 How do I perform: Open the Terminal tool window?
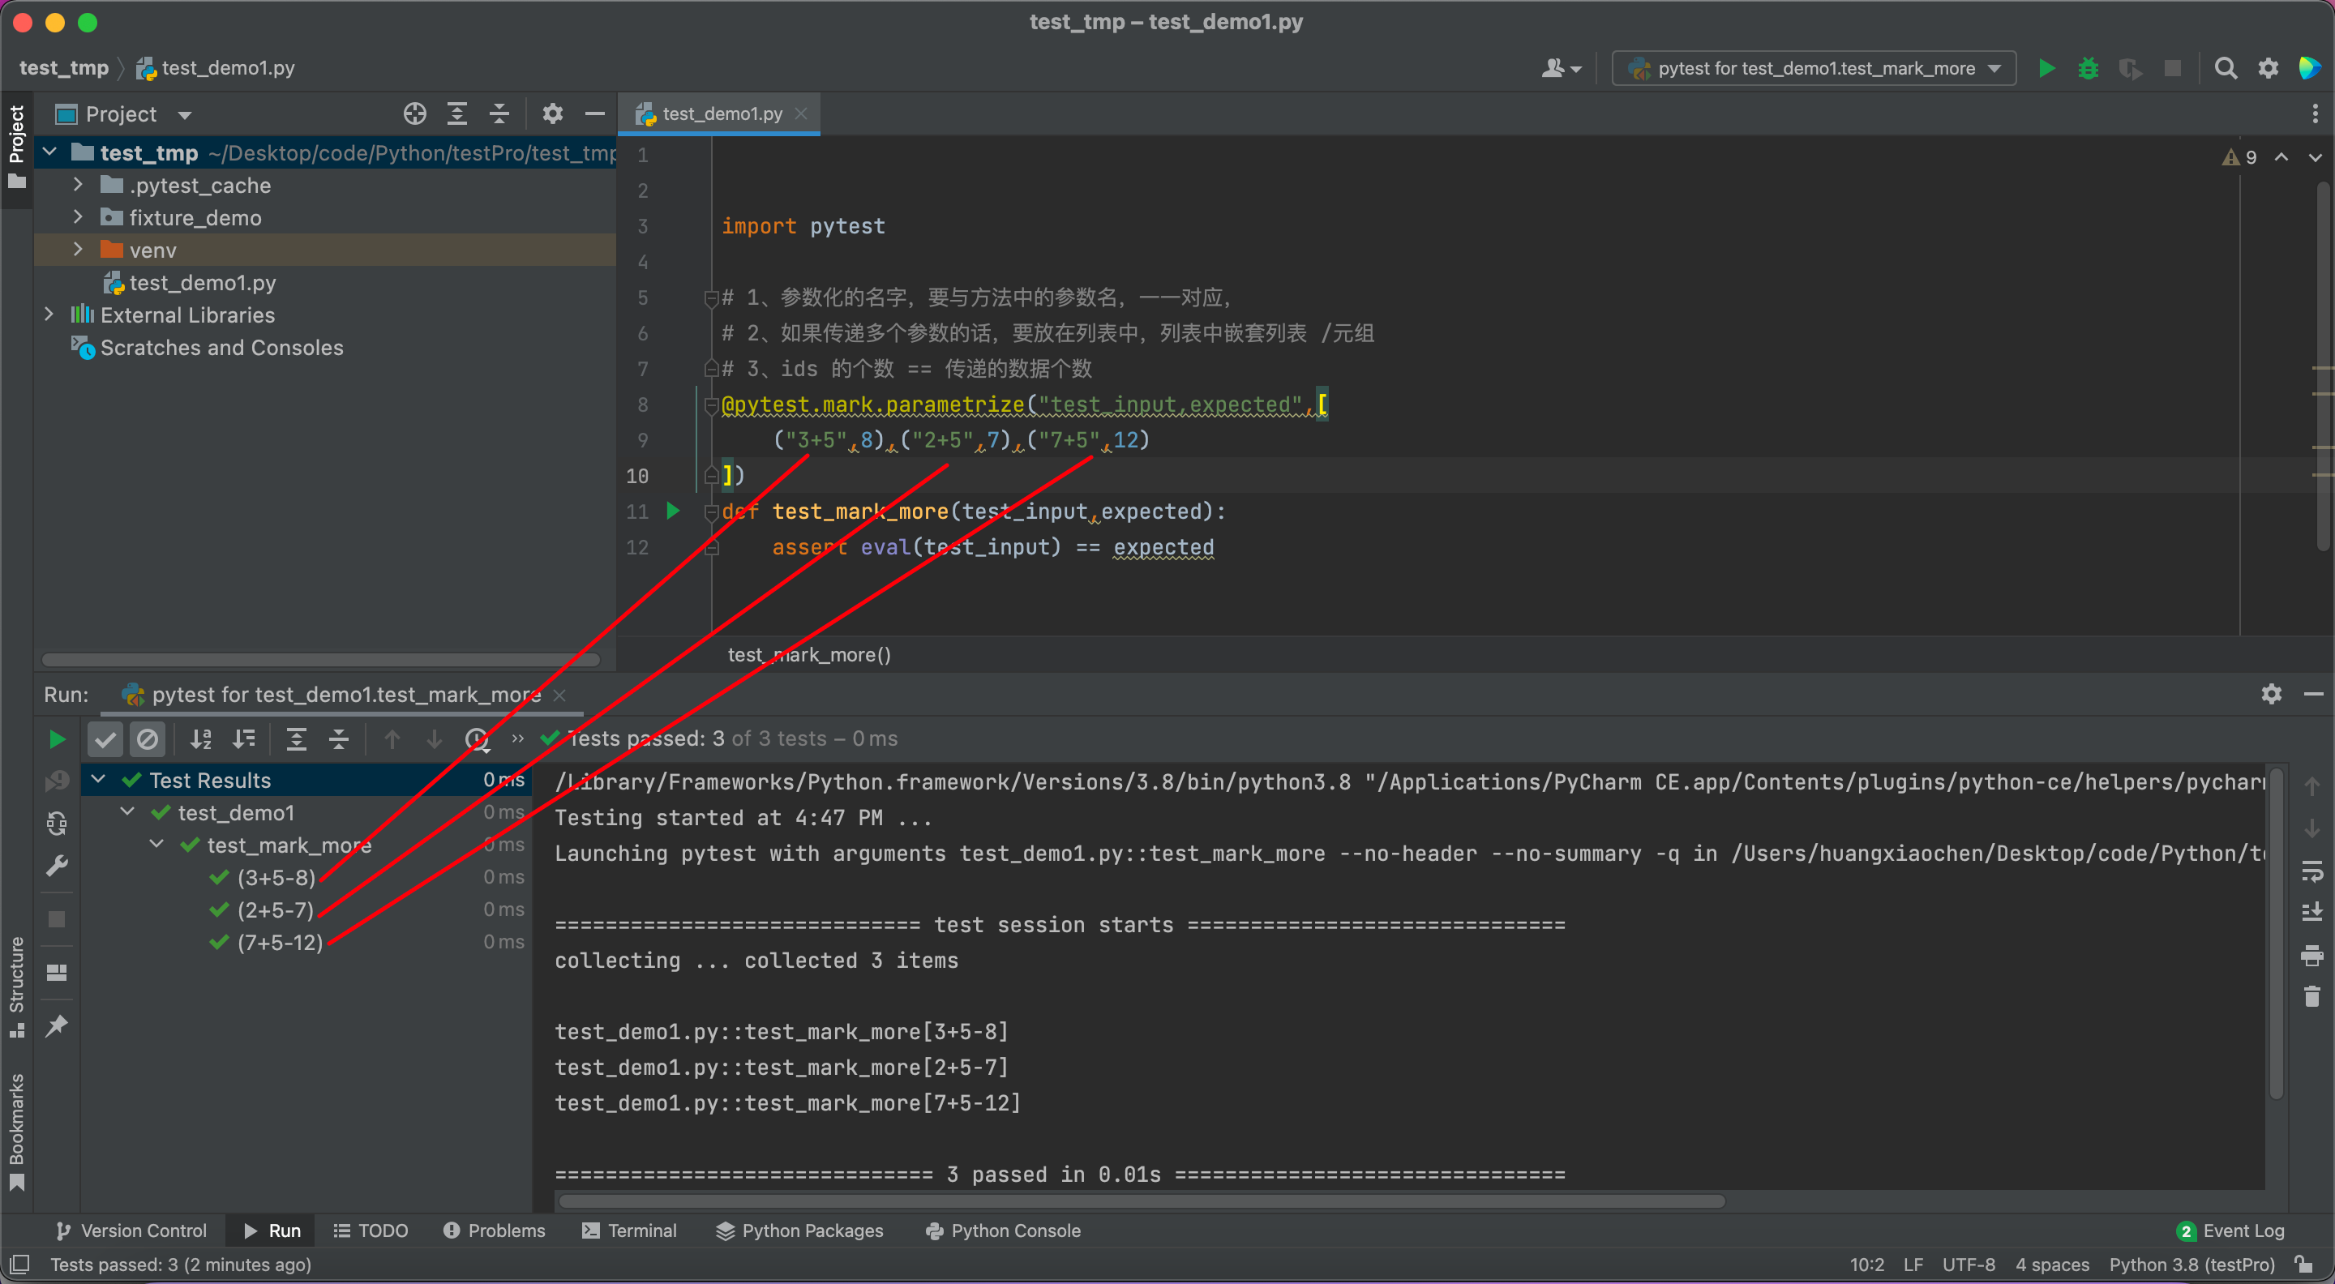pyautogui.click(x=629, y=1230)
